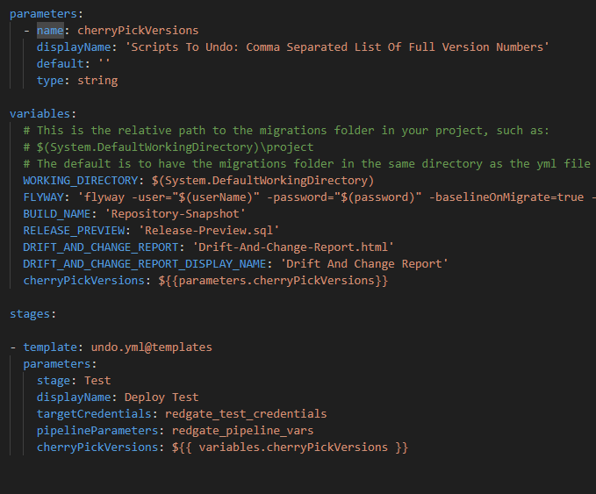Click the 'variables:' section key
The image size is (596, 494).
(x=39, y=114)
